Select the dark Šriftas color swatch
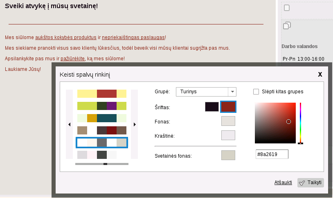The width and height of the screenshot is (333, 198). [x=212, y=107]
